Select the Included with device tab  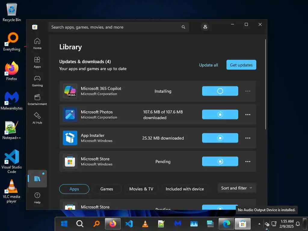185,189
